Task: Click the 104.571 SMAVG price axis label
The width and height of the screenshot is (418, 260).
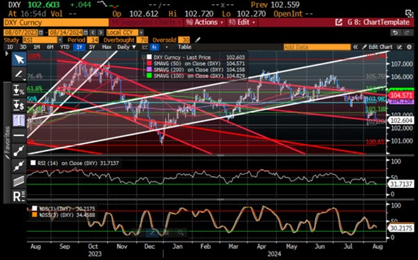Action: click(401, 95)
